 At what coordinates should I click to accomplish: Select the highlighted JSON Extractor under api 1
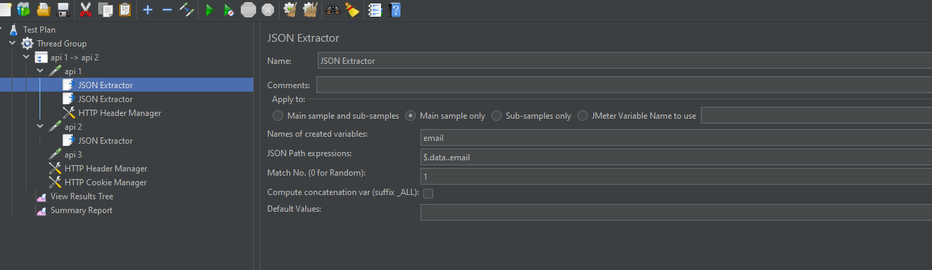click(105, 85)
